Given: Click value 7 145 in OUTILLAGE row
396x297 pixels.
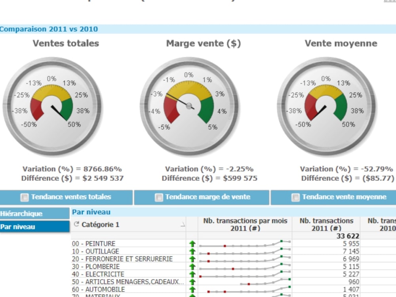Looking at the screenshot, I should click(351, 251).
